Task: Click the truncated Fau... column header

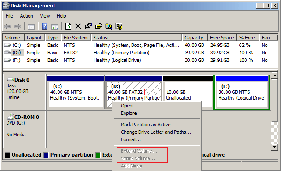Action: pyautogui.click(x=268, y=38)
